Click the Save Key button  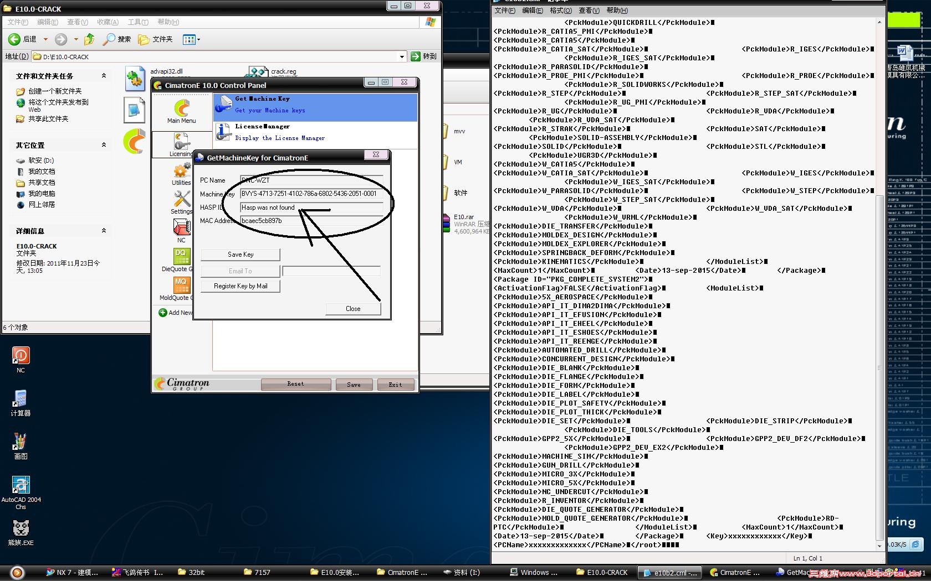point(241,255)
